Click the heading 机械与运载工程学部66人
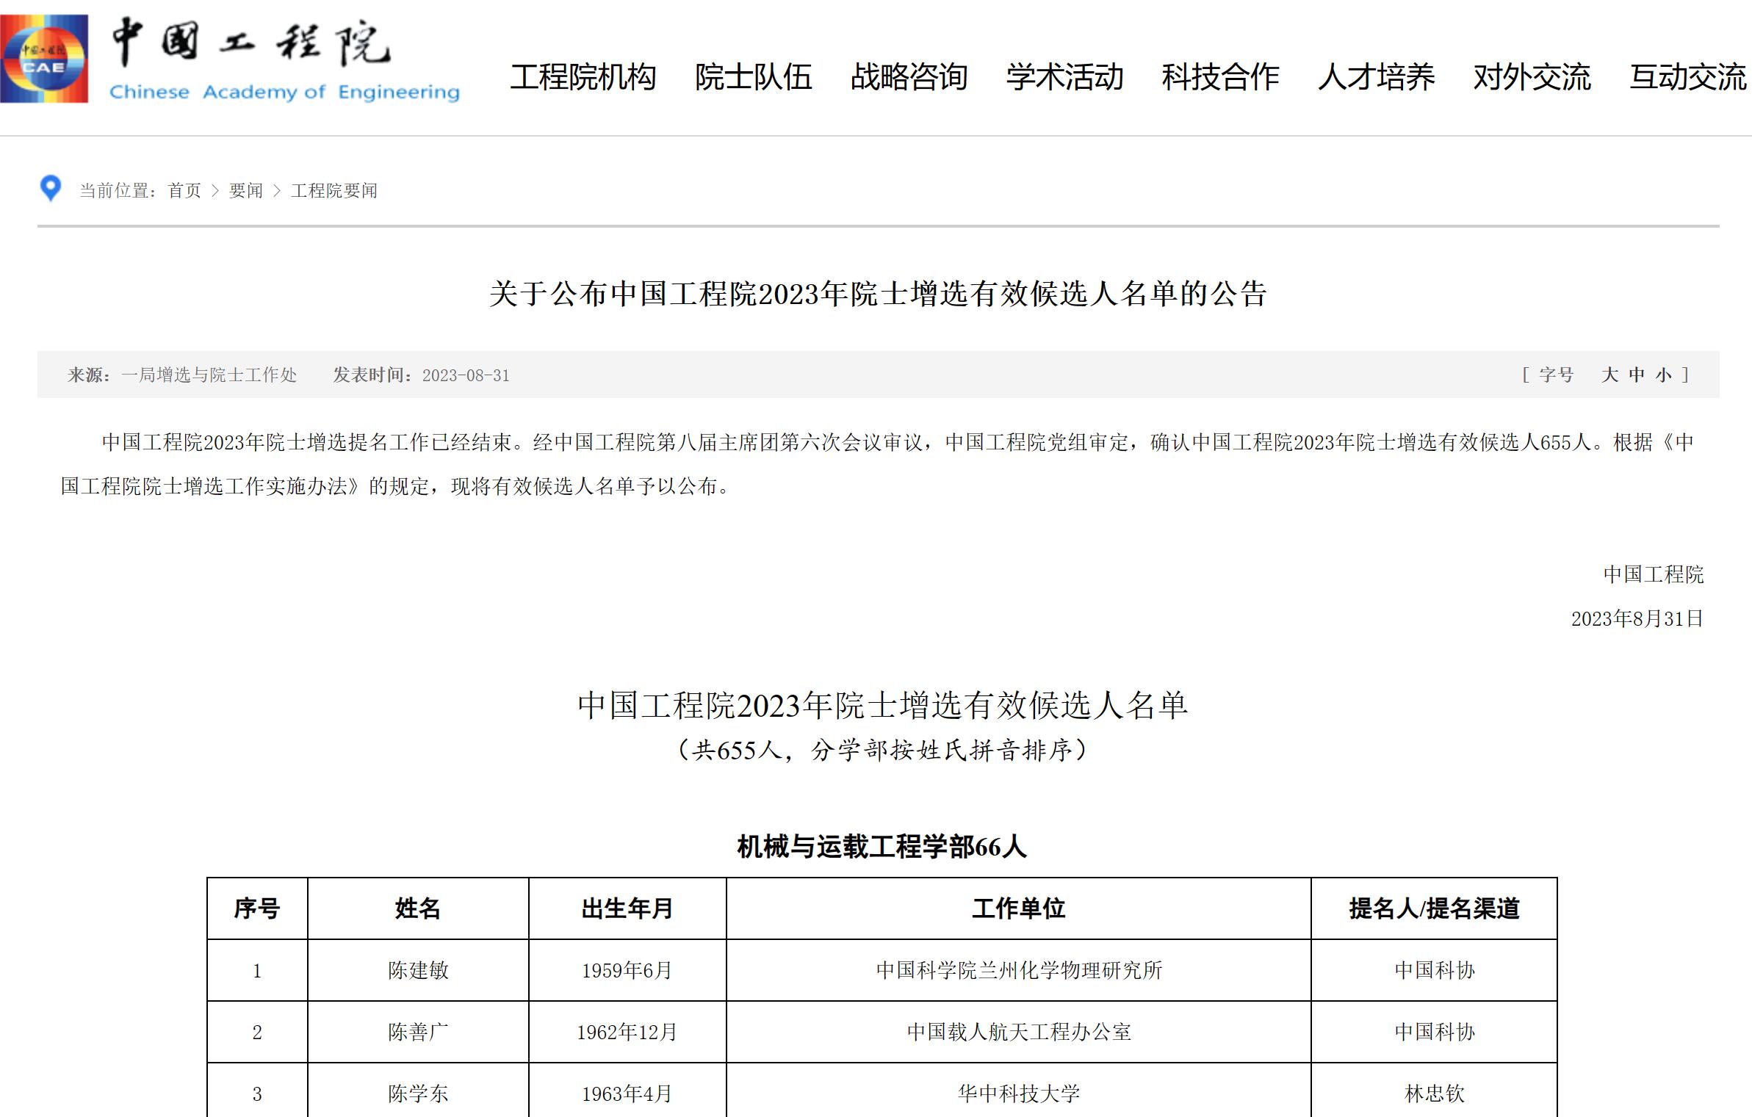 tap(882, 847)
